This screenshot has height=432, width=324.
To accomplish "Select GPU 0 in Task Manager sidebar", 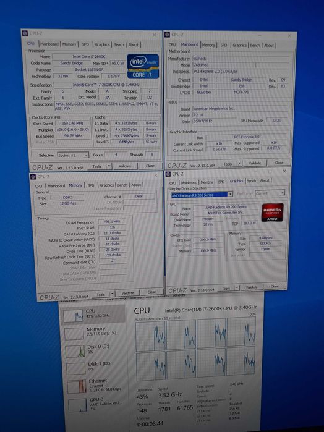I will pos(97,404).
